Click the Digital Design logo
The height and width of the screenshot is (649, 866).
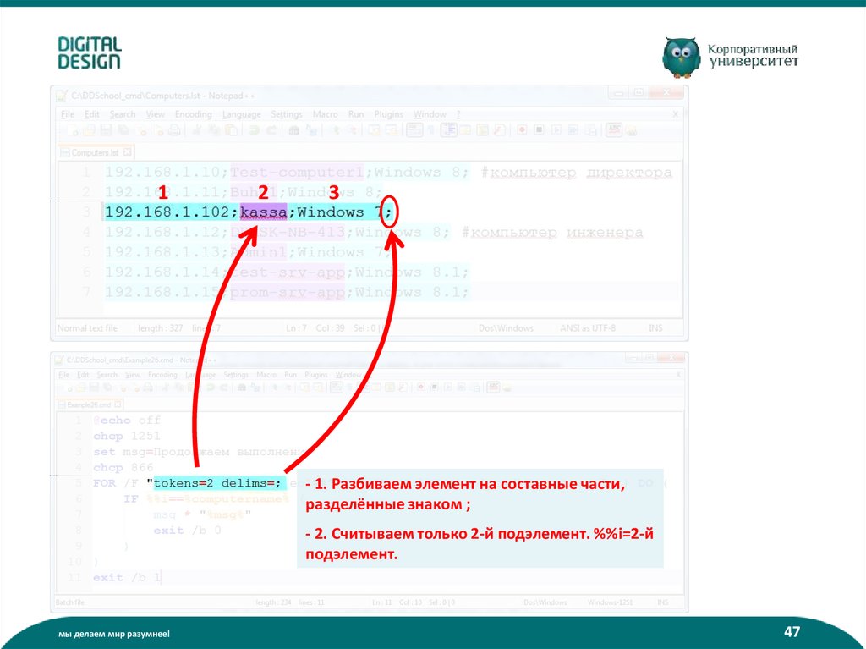(90, 53)
